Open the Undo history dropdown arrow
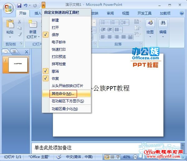Image resolution: width=187 pixels, height=161 pixels. pyautogui.click(x=30, y=5)
